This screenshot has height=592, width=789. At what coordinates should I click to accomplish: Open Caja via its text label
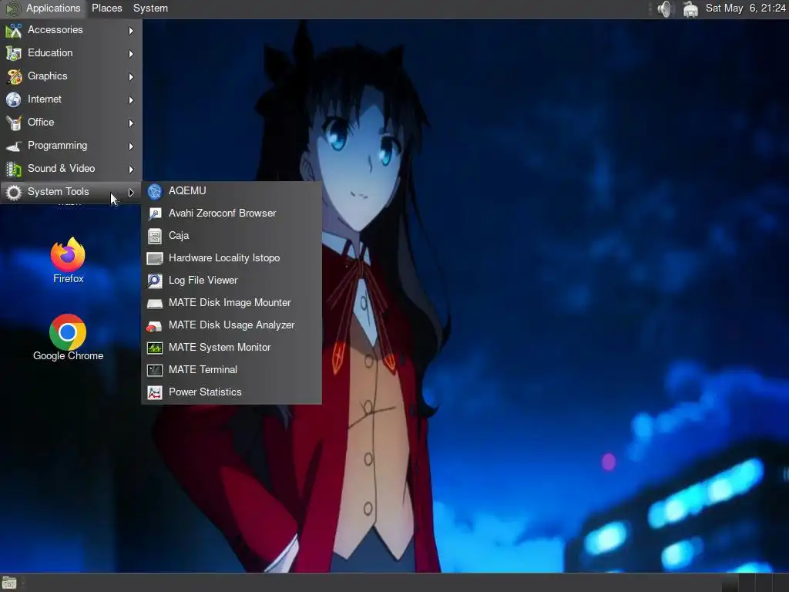point(179,236)
